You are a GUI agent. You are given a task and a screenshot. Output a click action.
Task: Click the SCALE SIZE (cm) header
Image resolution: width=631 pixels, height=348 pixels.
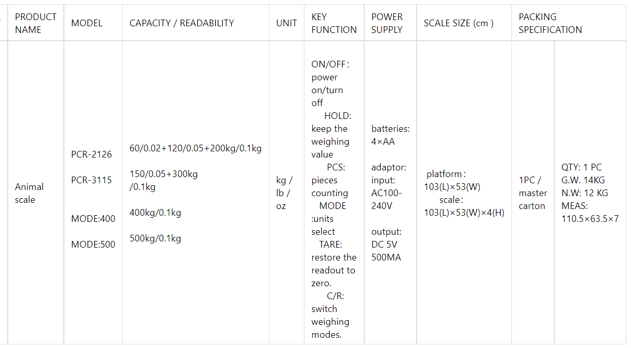[458, 23]
